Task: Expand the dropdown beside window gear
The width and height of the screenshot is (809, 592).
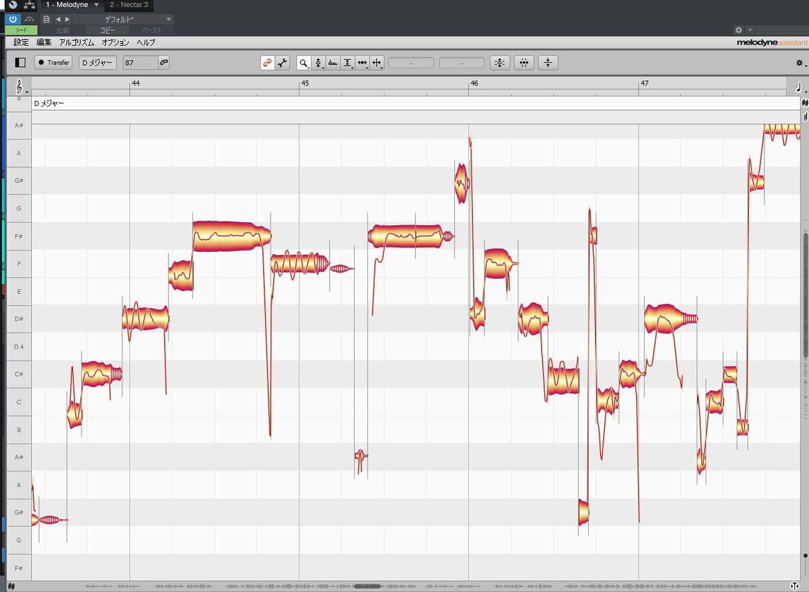Action: point(750,30)
